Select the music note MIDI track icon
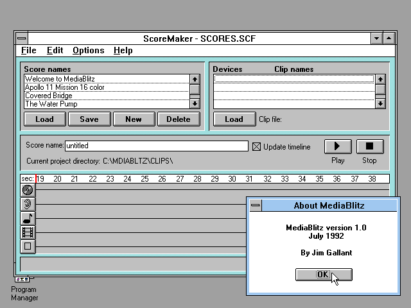The width and height of the screenshot is (411, 308). 28,218
